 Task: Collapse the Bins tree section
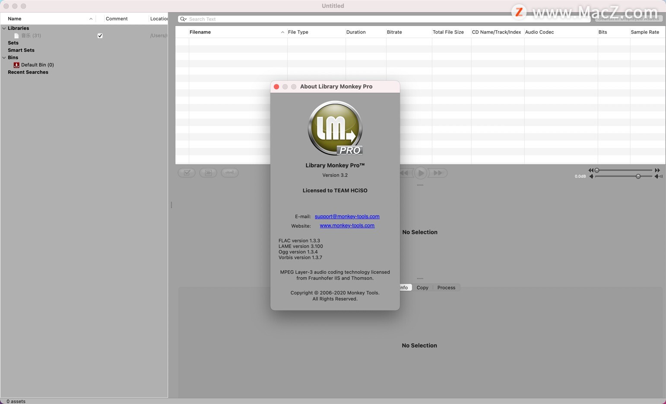click(4, 57)
